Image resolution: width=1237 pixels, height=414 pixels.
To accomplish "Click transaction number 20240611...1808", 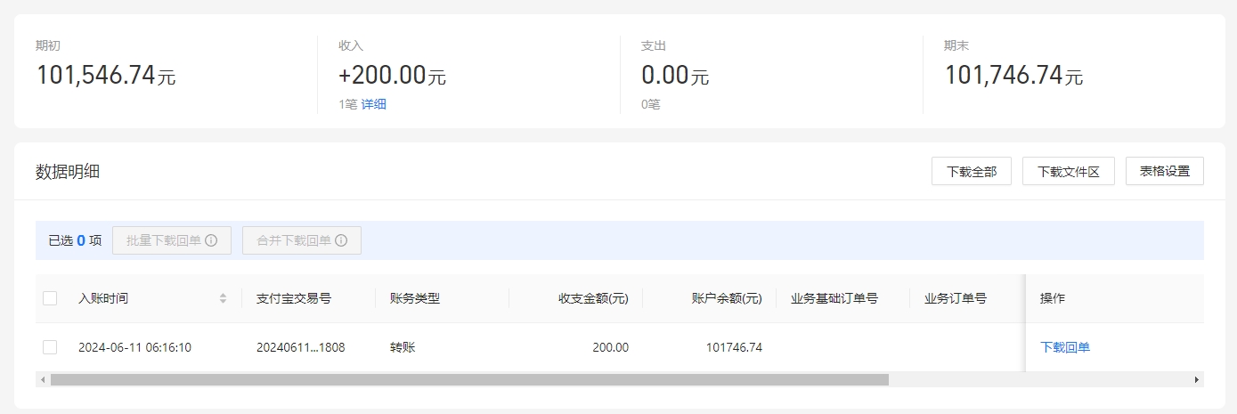I will click(300, 347).
